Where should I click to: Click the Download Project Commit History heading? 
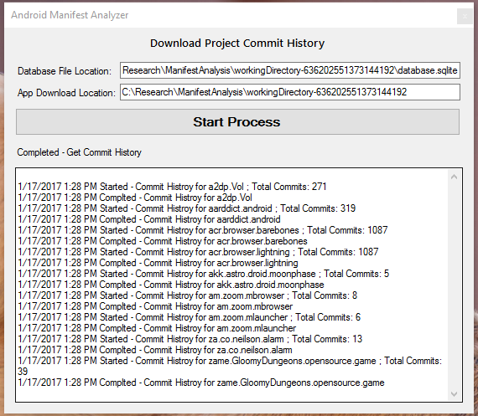237,44
